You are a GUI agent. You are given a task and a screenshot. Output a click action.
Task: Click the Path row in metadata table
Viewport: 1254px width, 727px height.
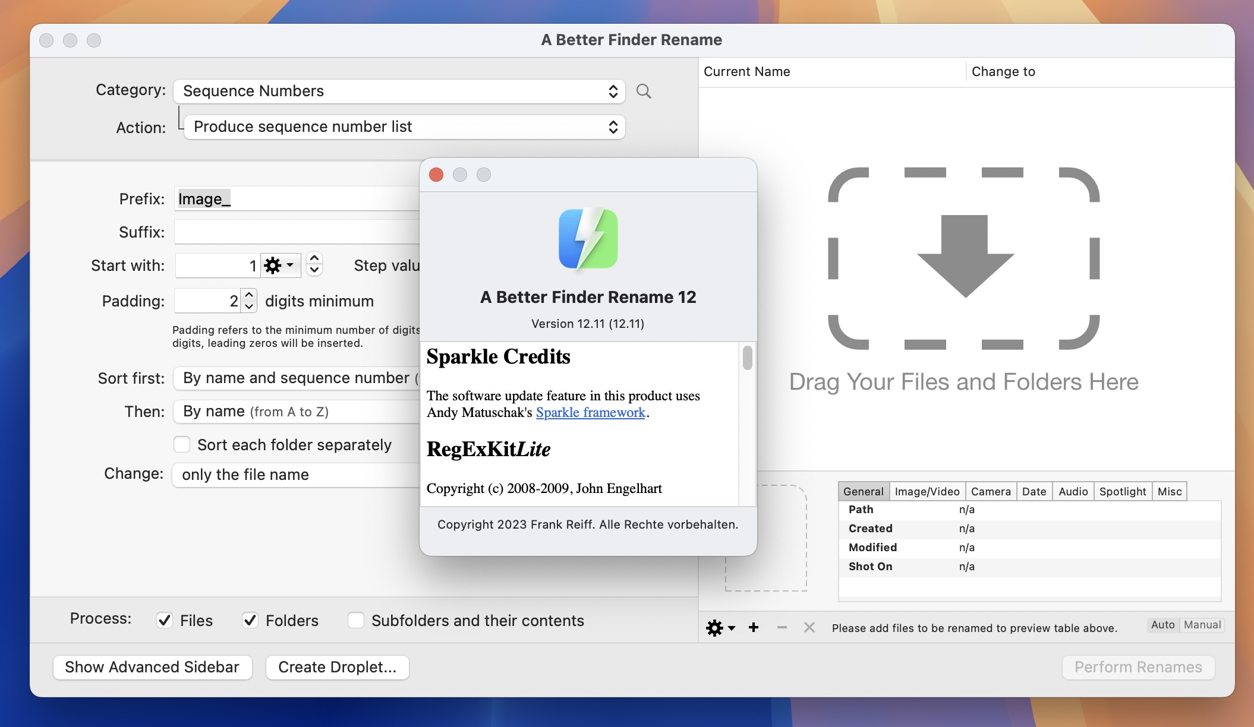coord(1029,510)
